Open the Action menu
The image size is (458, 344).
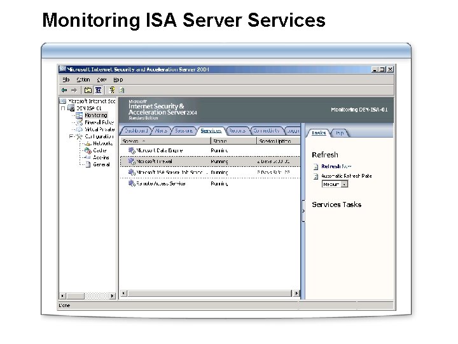[83, 80]
